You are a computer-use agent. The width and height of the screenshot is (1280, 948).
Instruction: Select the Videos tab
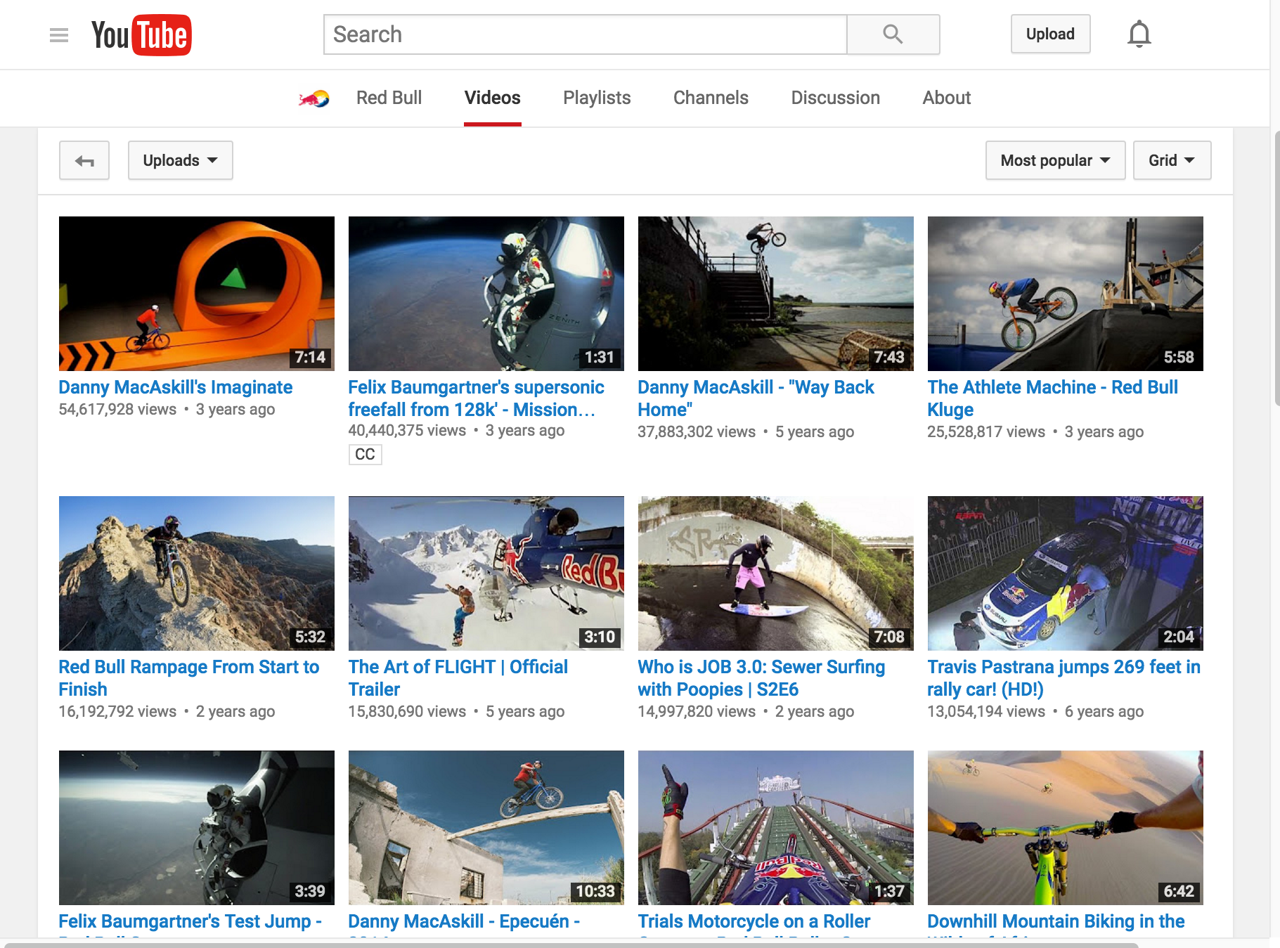click(492, 98)
